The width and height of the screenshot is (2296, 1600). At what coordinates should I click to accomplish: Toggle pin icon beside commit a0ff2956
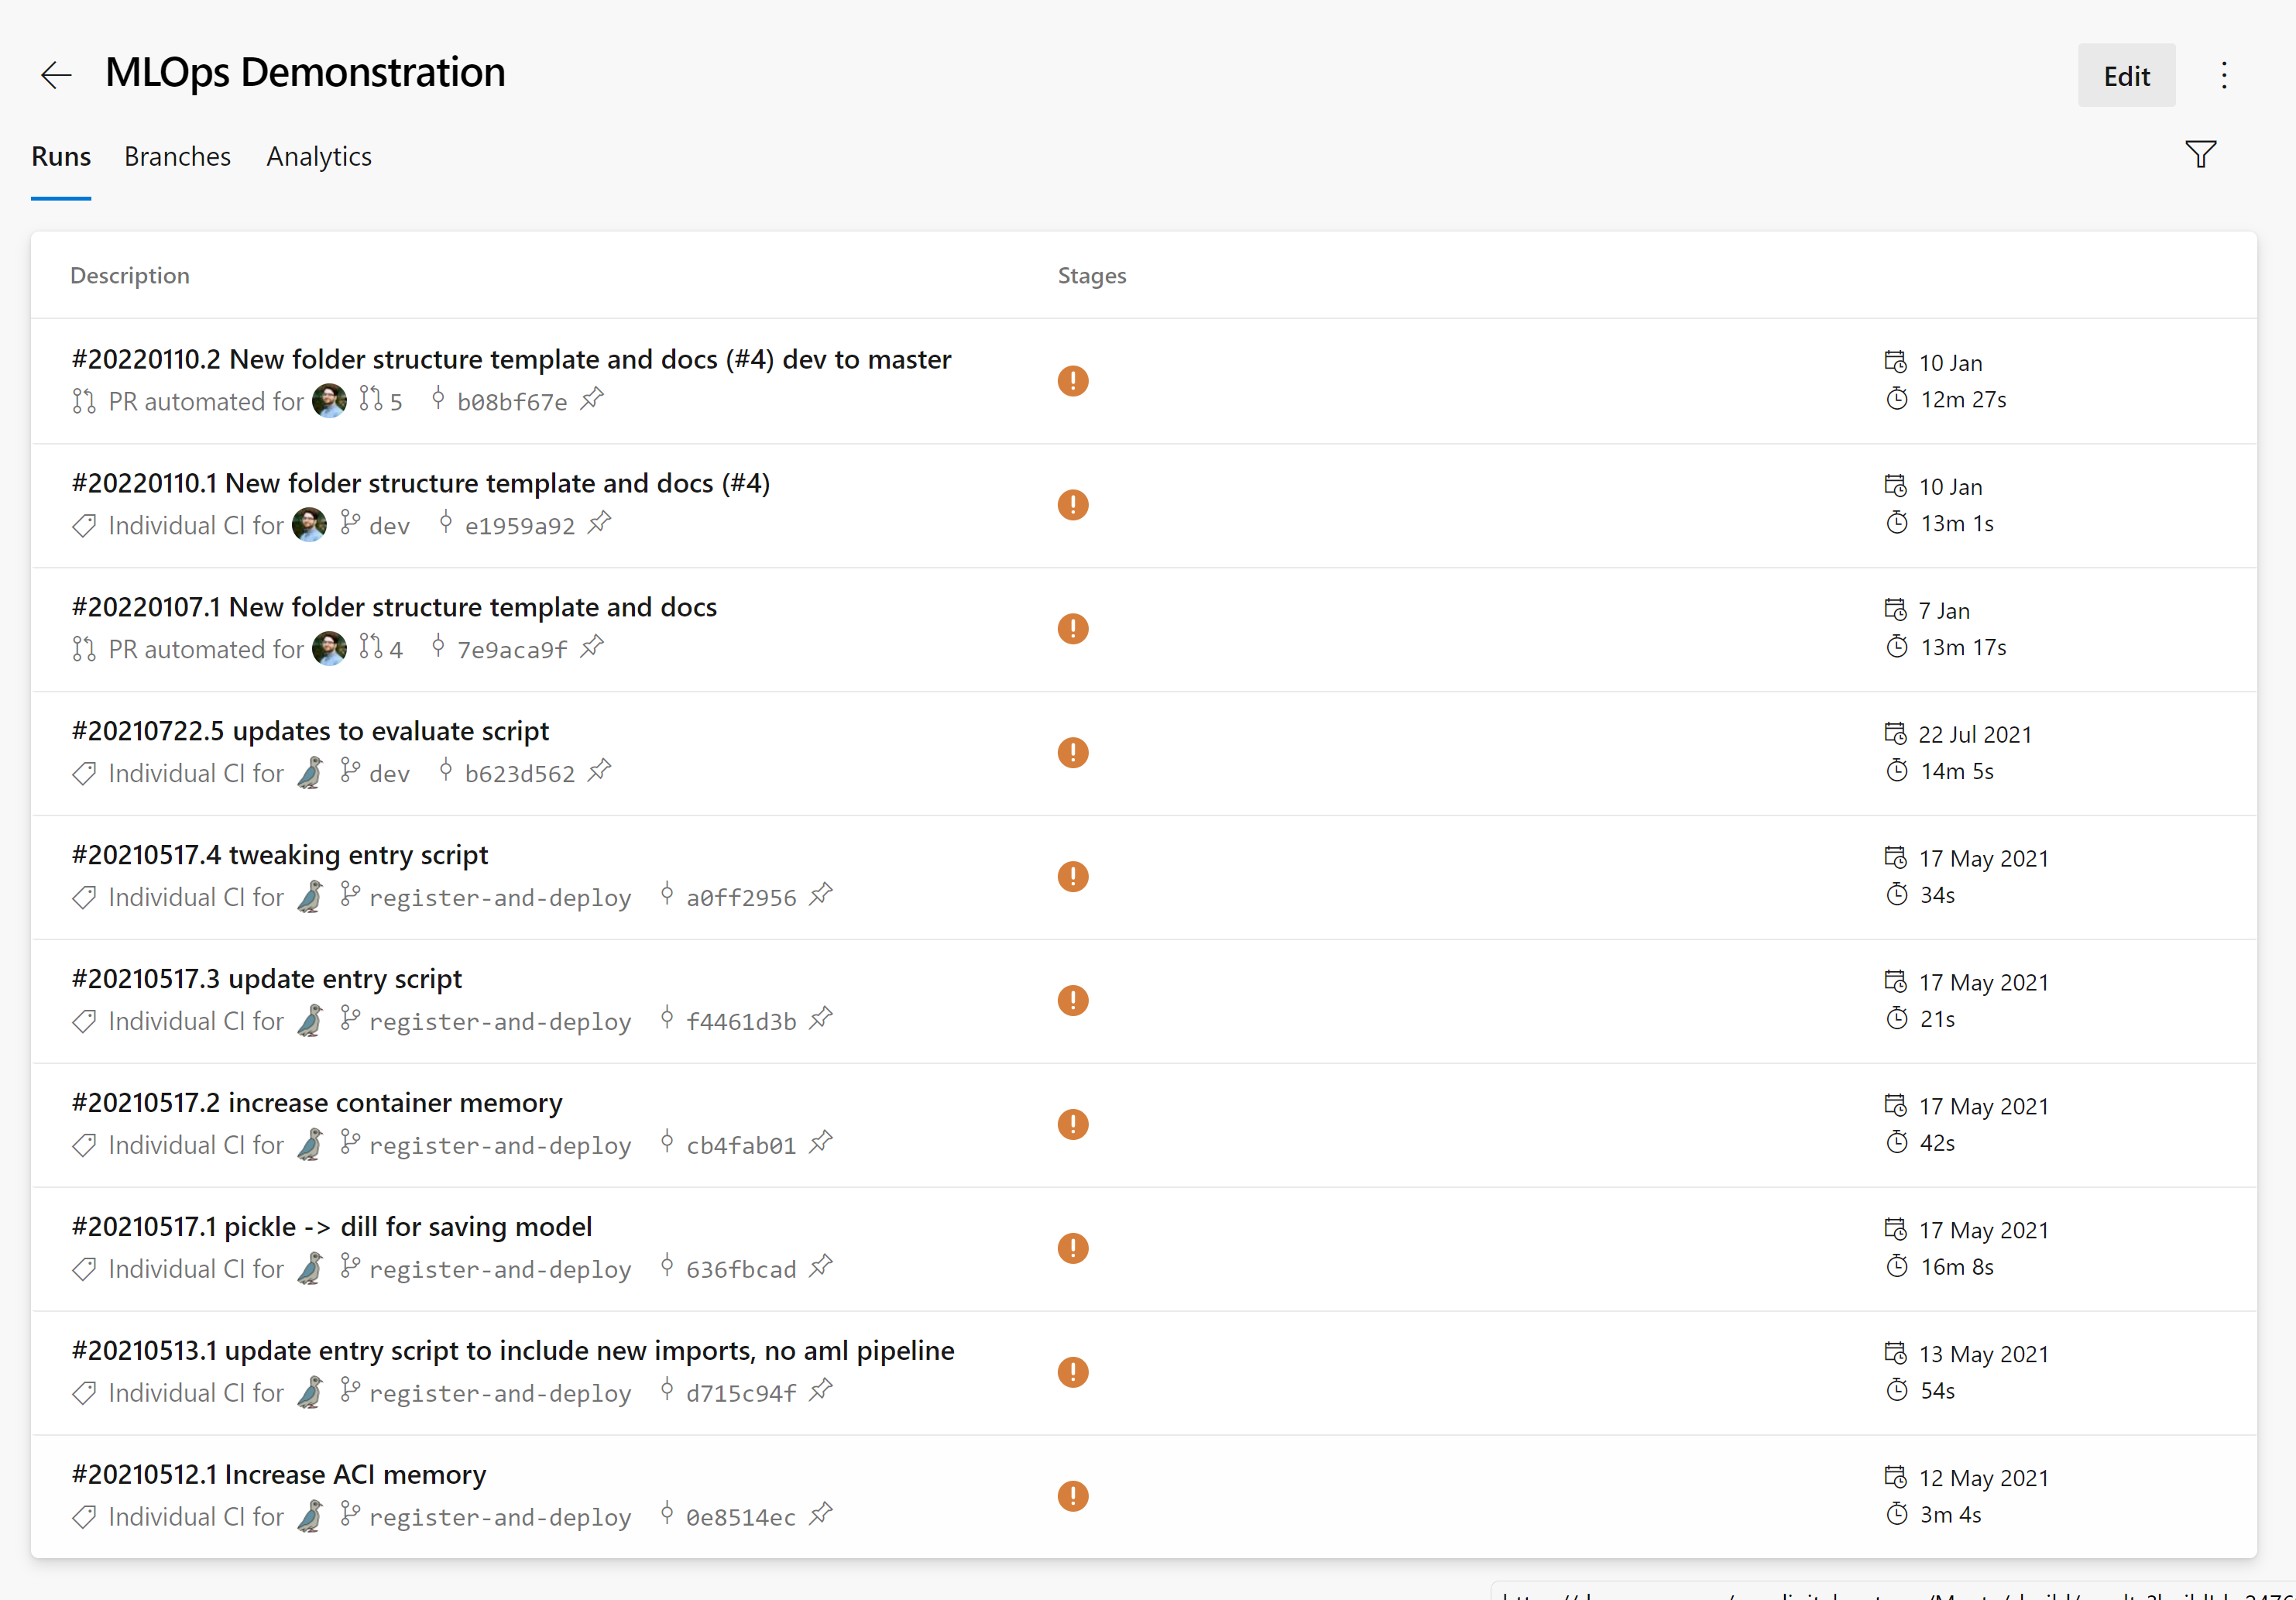coord(822,895)
